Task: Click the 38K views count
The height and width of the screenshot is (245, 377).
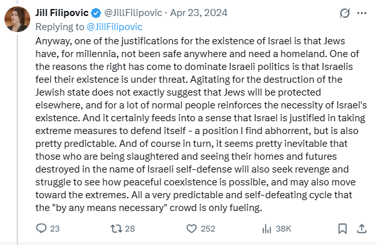Action: (283, 228)
